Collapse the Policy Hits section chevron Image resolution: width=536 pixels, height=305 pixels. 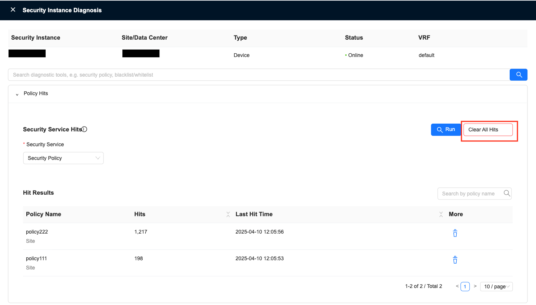pos(17,94)
